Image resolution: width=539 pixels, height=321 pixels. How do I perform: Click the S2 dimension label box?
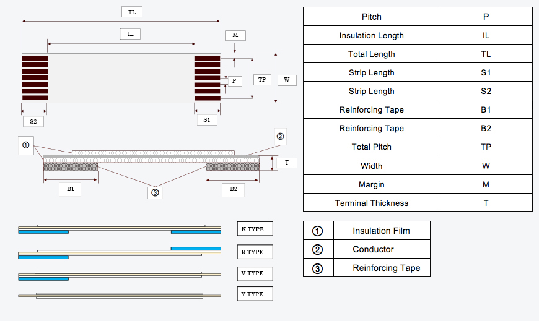[x=33, y=121]
